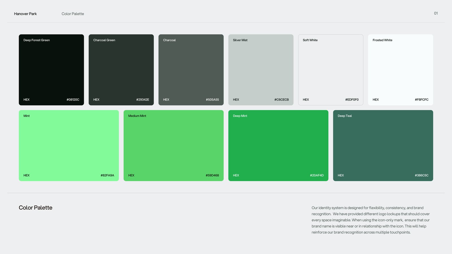Click the HEX label in Deep Teal card
The height and width of the screenshot is (254, 452).
(341, 175)
